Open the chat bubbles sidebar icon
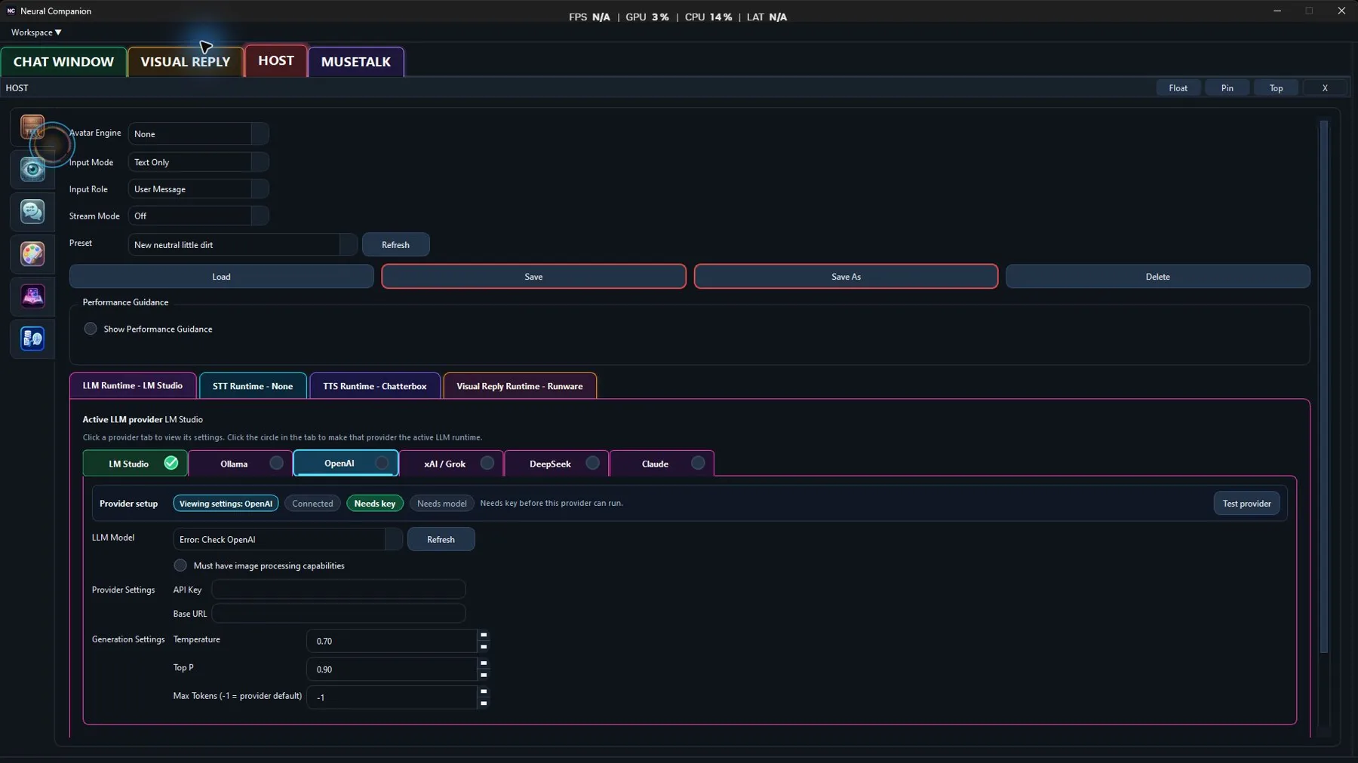The width and height of the screenshot is (1358, 763). (32, 212)
